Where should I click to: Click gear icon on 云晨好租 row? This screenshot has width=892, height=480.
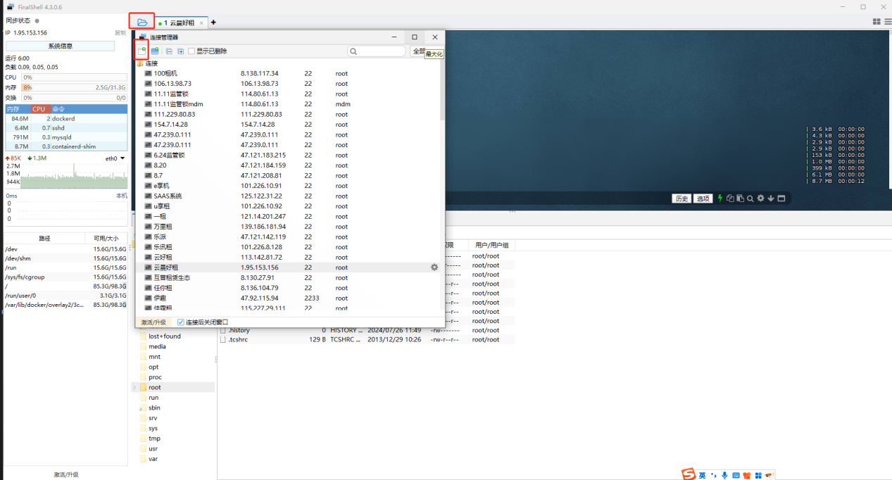pyautogui.click(x=434, y=267)
